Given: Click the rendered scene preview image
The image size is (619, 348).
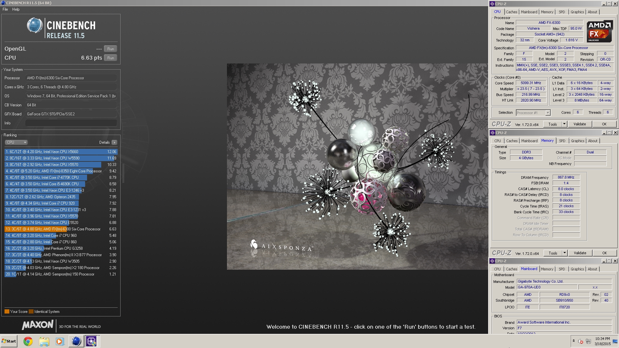Looking at the screenshot, I should pos(357,166).
